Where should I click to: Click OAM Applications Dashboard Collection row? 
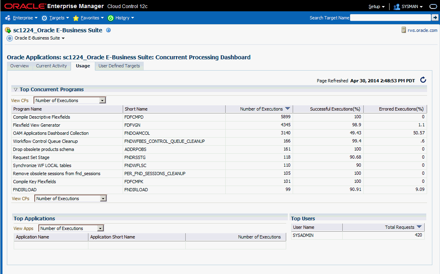[x=219, y=133]
